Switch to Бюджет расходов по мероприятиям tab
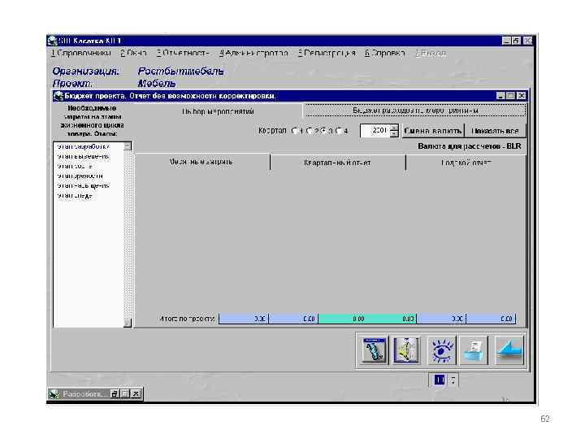The height and width of the screenshot is (439, 585). click(x=415, y=111)
